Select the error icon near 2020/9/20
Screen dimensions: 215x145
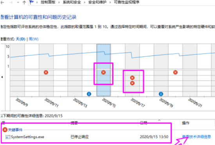175,72
